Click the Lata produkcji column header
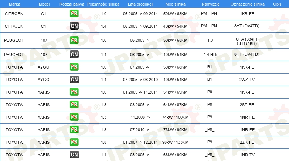Image resolution: width=289 pixels, height=161 pixels. [140, 4]
